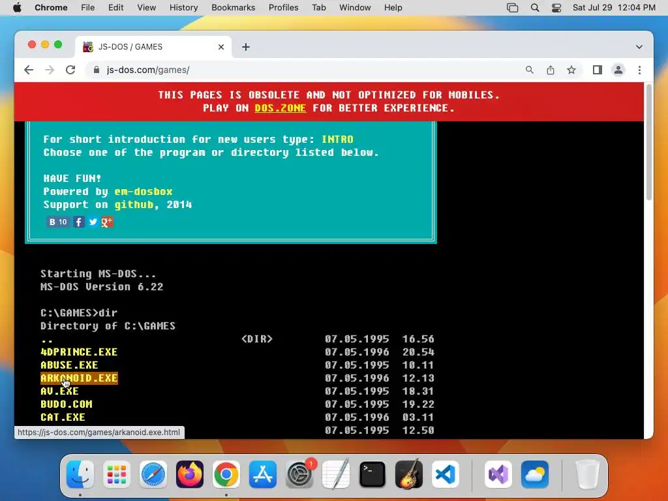This screenshot has width=668, height=501.
Task: Launch AV.EXE
Action: [59, 391]
